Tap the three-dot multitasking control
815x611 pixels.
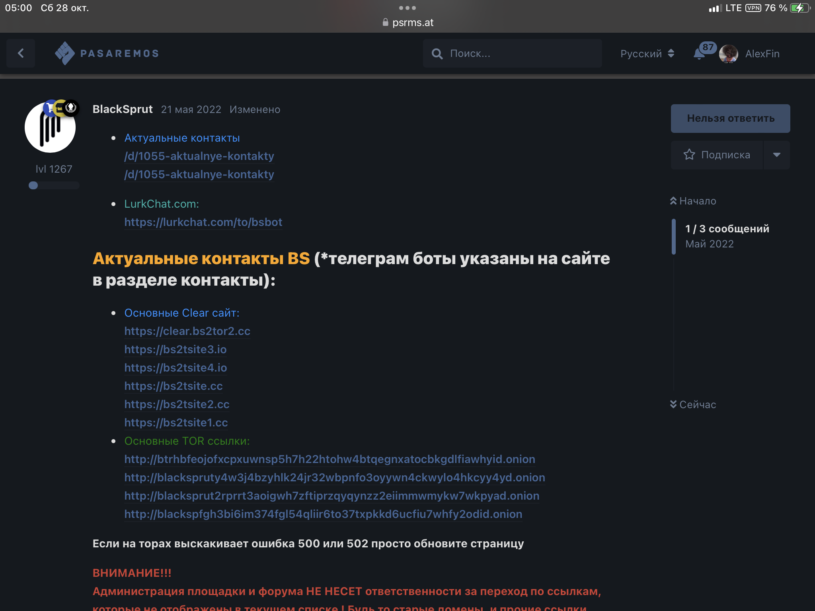tap(407, 8)
